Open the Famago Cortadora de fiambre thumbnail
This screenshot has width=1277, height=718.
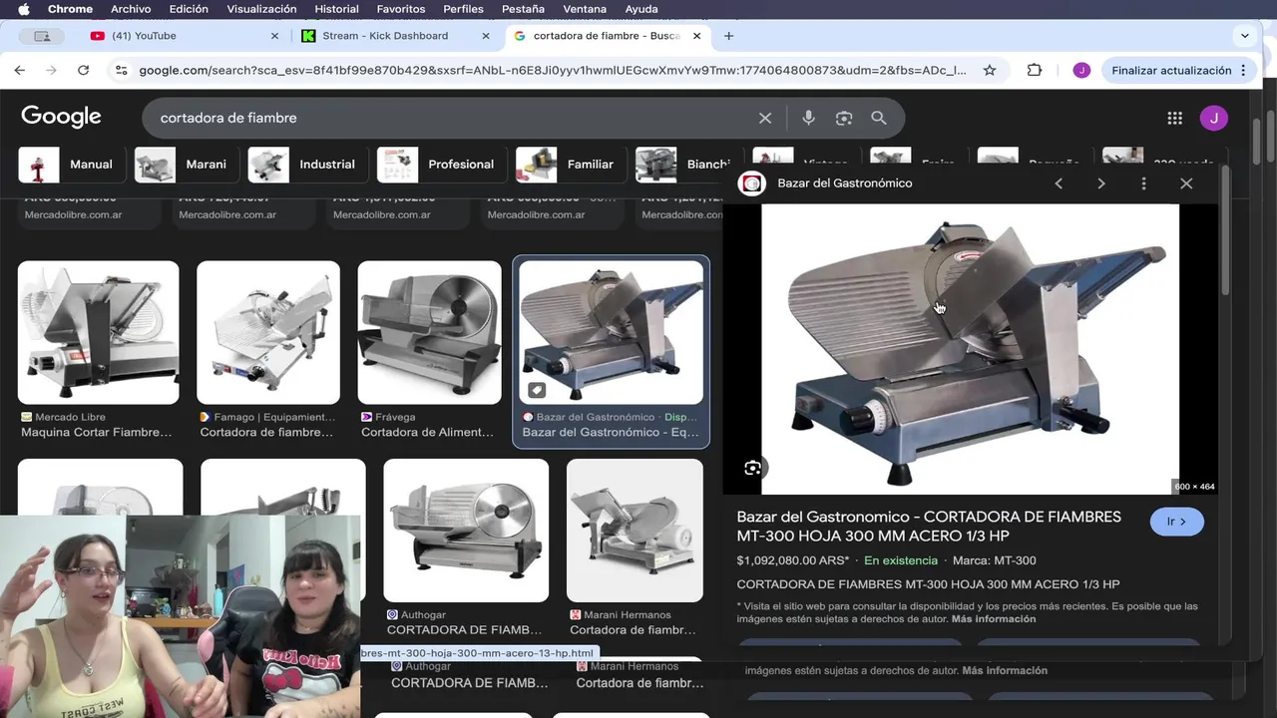(x=268, y=333)
